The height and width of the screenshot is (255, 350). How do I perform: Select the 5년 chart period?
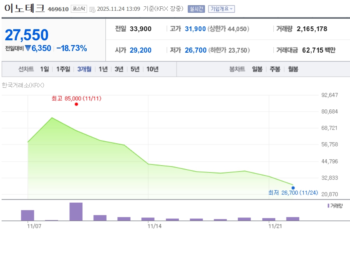(135, 69)
